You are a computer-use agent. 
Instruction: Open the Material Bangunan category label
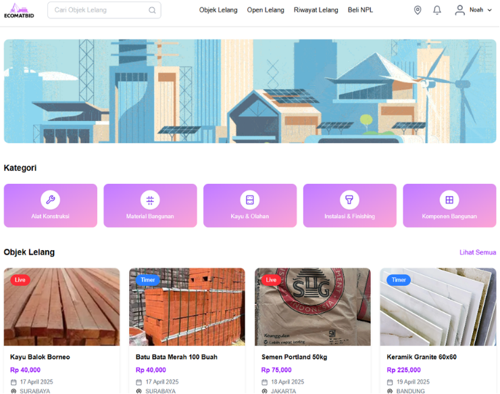coord(150,216)
